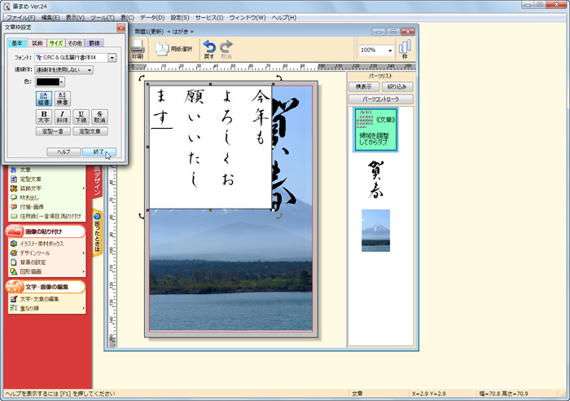Viewport: 570px width, 401px height.
Task: Toggle bold (太字) text style
Action: [x=43, y=117]
